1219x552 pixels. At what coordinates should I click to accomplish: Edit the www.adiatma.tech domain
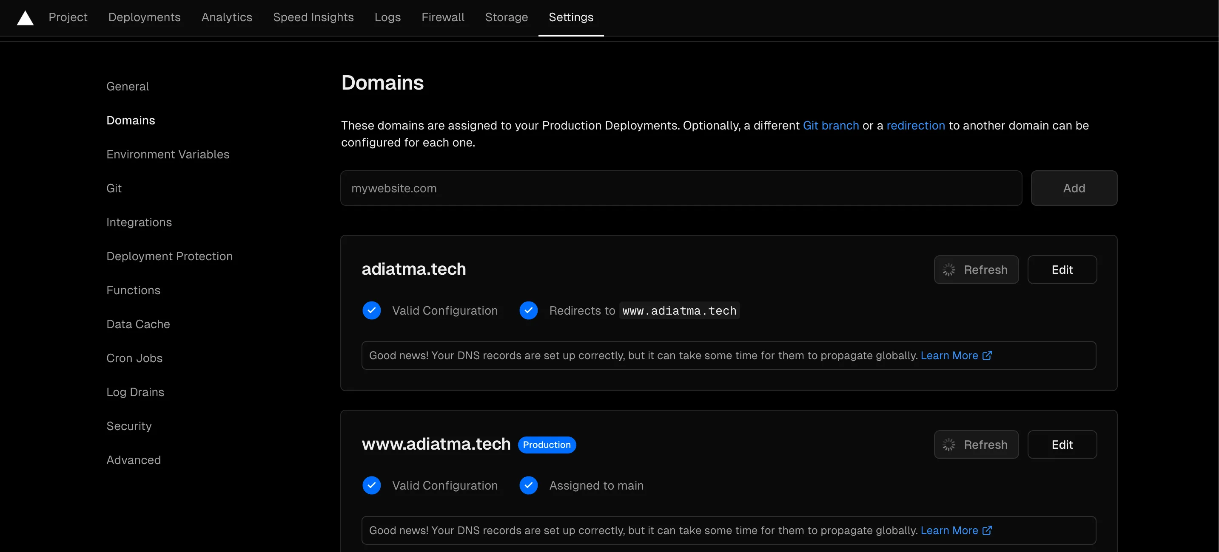pos(1062,445)
